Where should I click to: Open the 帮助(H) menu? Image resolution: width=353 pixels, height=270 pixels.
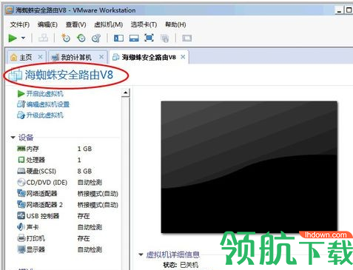pos(175,24)
